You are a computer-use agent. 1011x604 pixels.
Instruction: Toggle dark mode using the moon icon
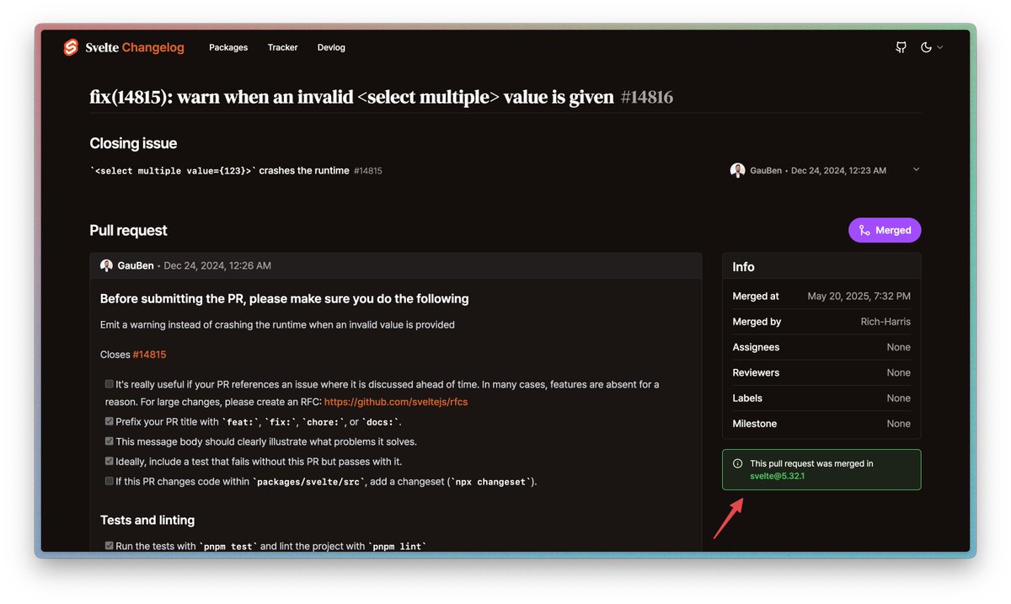927,47
